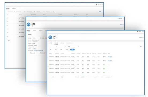Screen dimensions: 148x97
Task: Open the 全部 type dropdown in front window
Action: 73,46
